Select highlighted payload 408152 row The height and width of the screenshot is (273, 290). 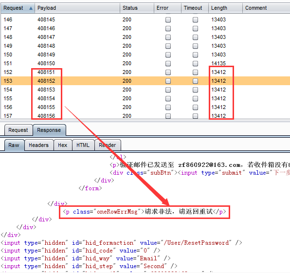point(145,81)
